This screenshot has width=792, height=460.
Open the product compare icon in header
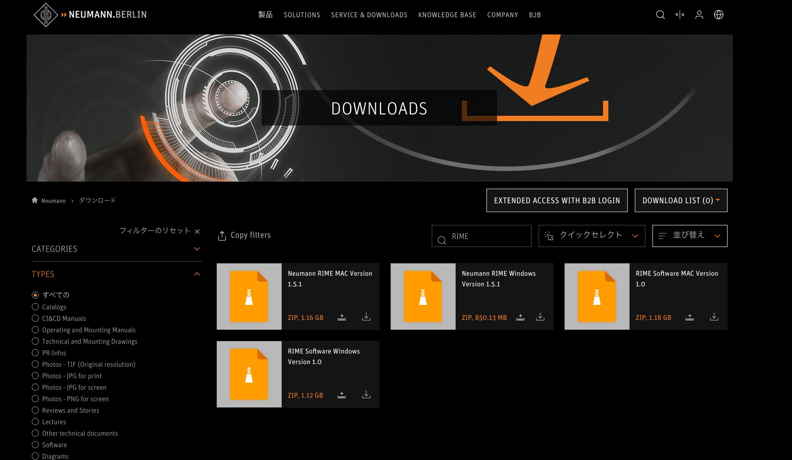click(679, 15)
